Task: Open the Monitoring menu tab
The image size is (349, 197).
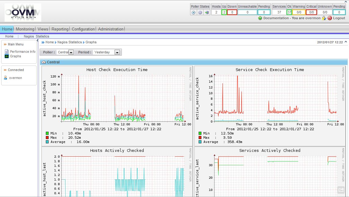Action: 25,29
